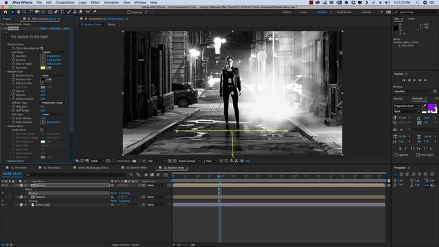This screenshot has height=247, width=439.
Task: Select the Unified Camera tool
Action: [37, 12]
